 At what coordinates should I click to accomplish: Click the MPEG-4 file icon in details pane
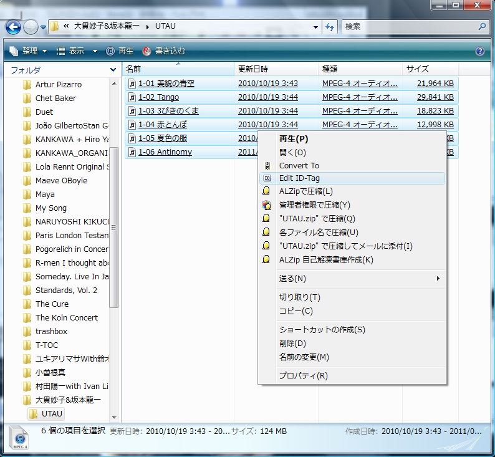pos(20,438)
